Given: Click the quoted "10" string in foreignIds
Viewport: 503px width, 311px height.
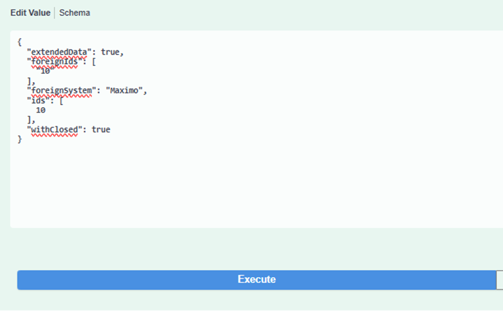Looking at the screenshot, I should 45,71.
